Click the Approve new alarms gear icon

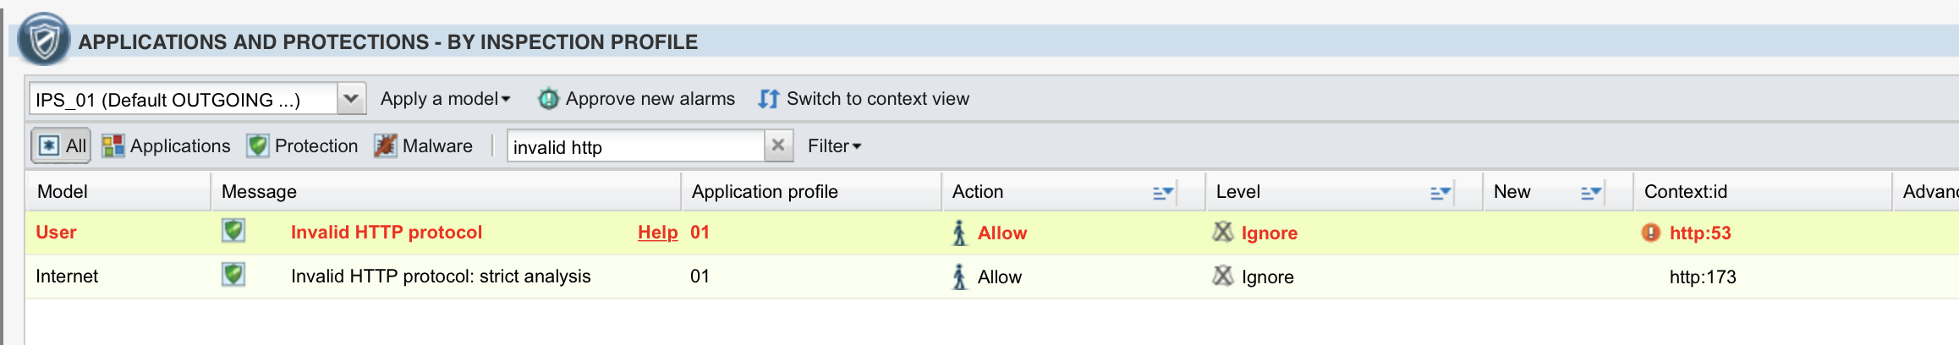coord(548,99)
